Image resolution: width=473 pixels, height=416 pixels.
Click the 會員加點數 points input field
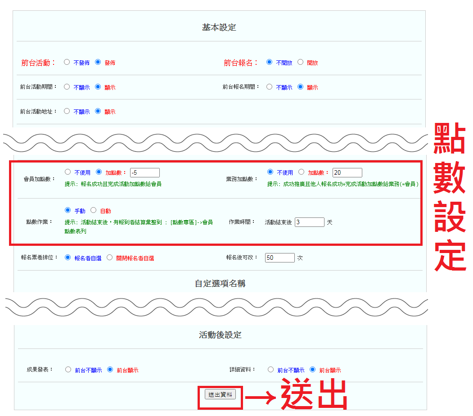tap(144, 172)
